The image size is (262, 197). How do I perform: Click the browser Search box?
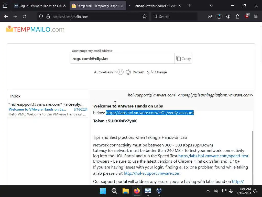click(x=174, y=17)
